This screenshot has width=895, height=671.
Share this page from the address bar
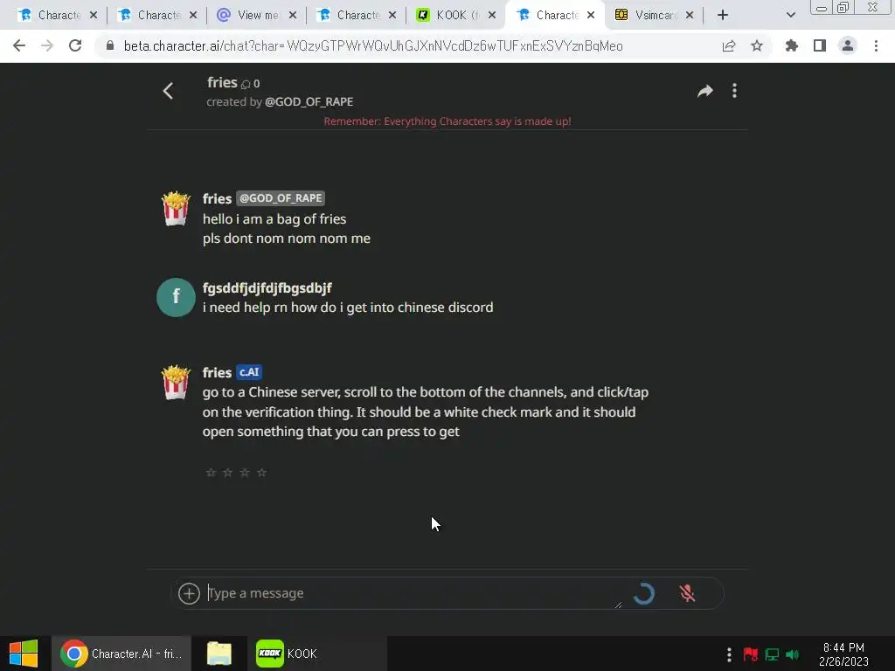(729, 45)
